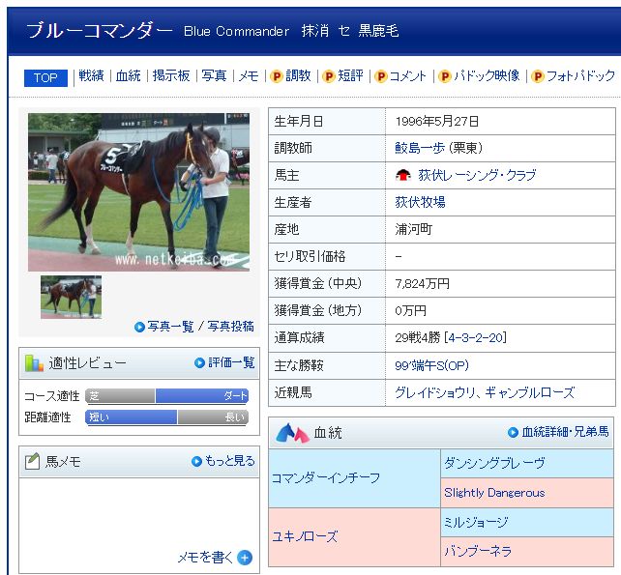Open Slightly Dangerous pedigree link
Viewport: 621px width, 575px height.
[x=494, y=493]
